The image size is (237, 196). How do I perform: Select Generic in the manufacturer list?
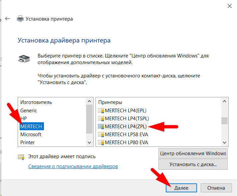tap(29, 110)
